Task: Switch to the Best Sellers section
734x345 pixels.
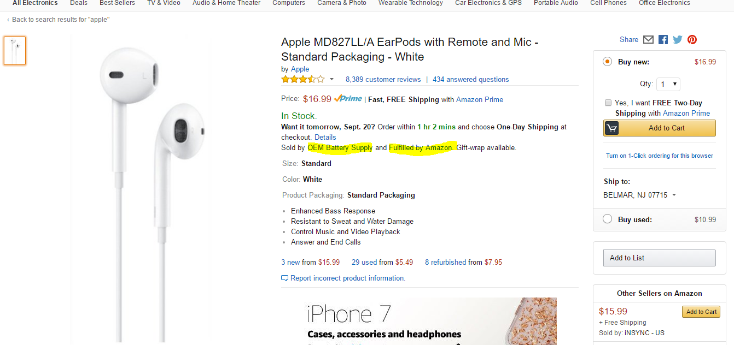Action: (x=116, y=3)
